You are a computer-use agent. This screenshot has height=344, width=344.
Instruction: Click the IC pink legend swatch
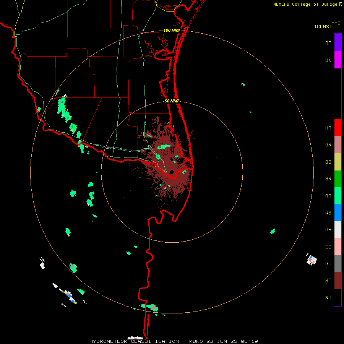338,247
